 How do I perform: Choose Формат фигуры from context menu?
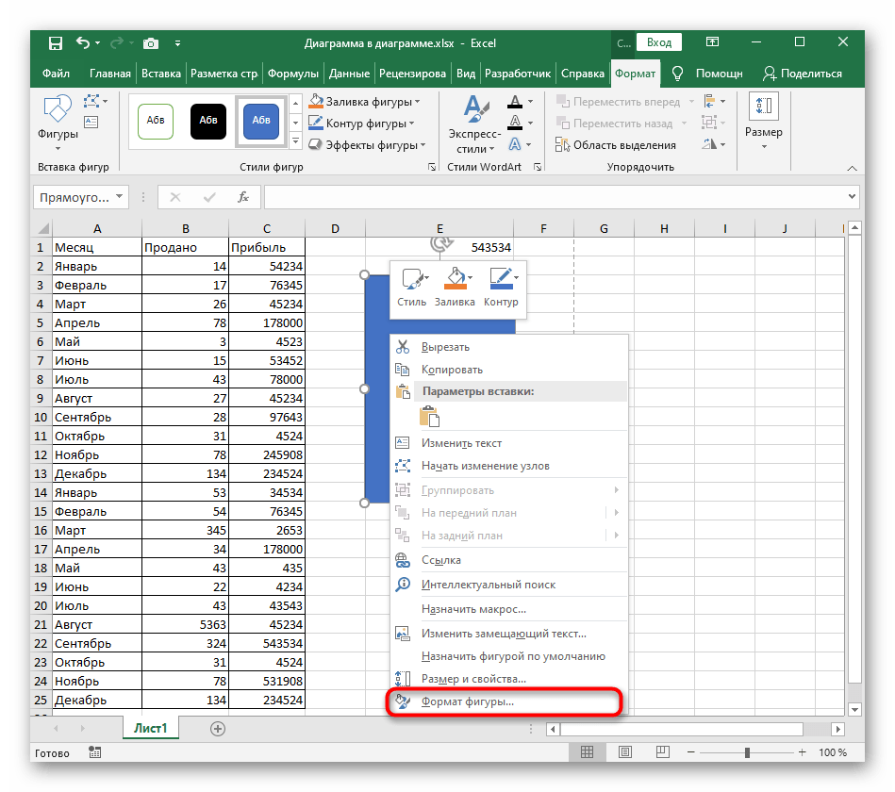(x=467, y=702)
